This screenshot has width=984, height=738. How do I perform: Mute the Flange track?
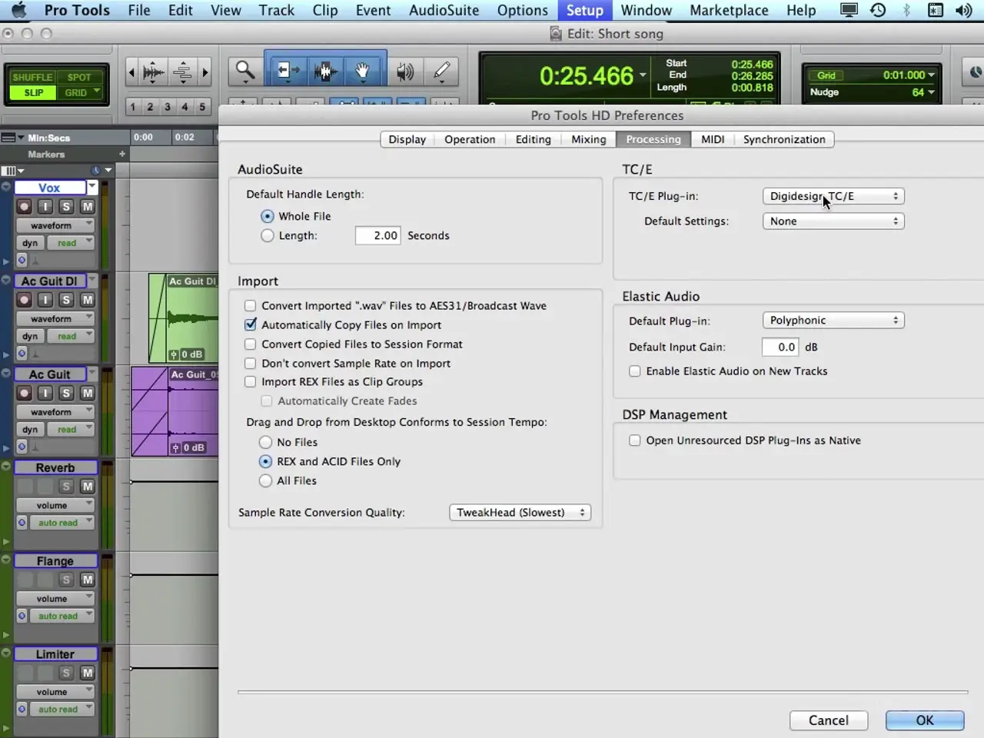[x=88, y=580]
